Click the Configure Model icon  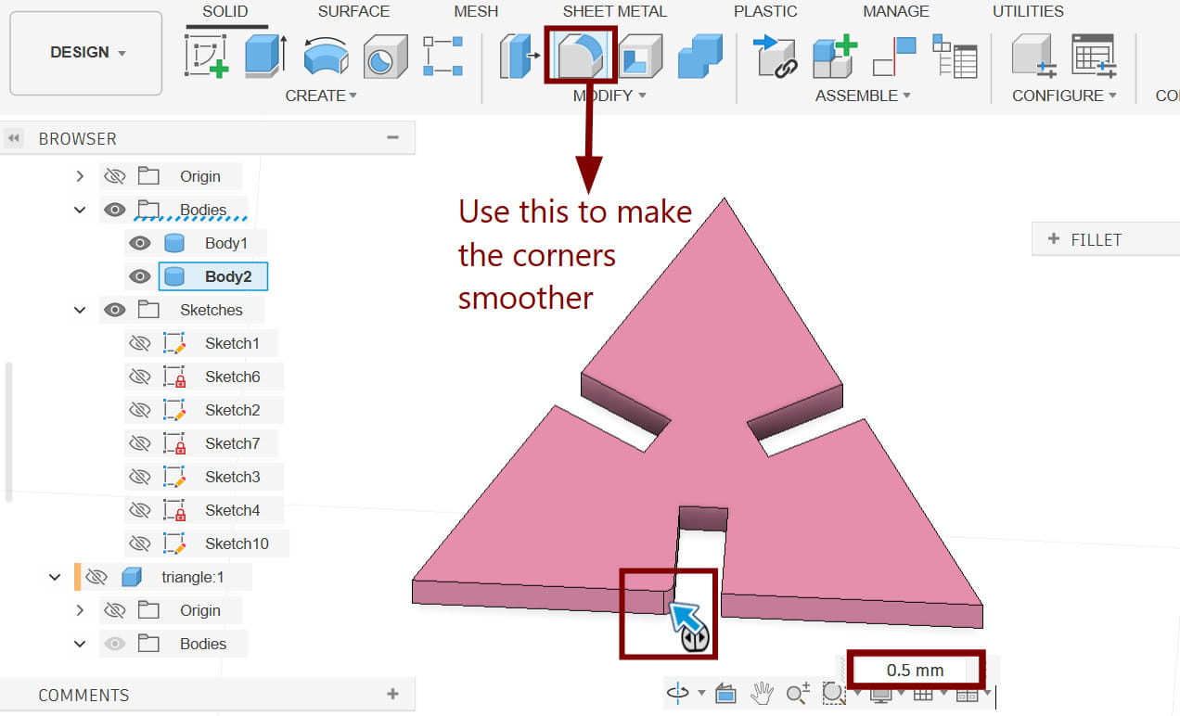[x=1033, y=56]
